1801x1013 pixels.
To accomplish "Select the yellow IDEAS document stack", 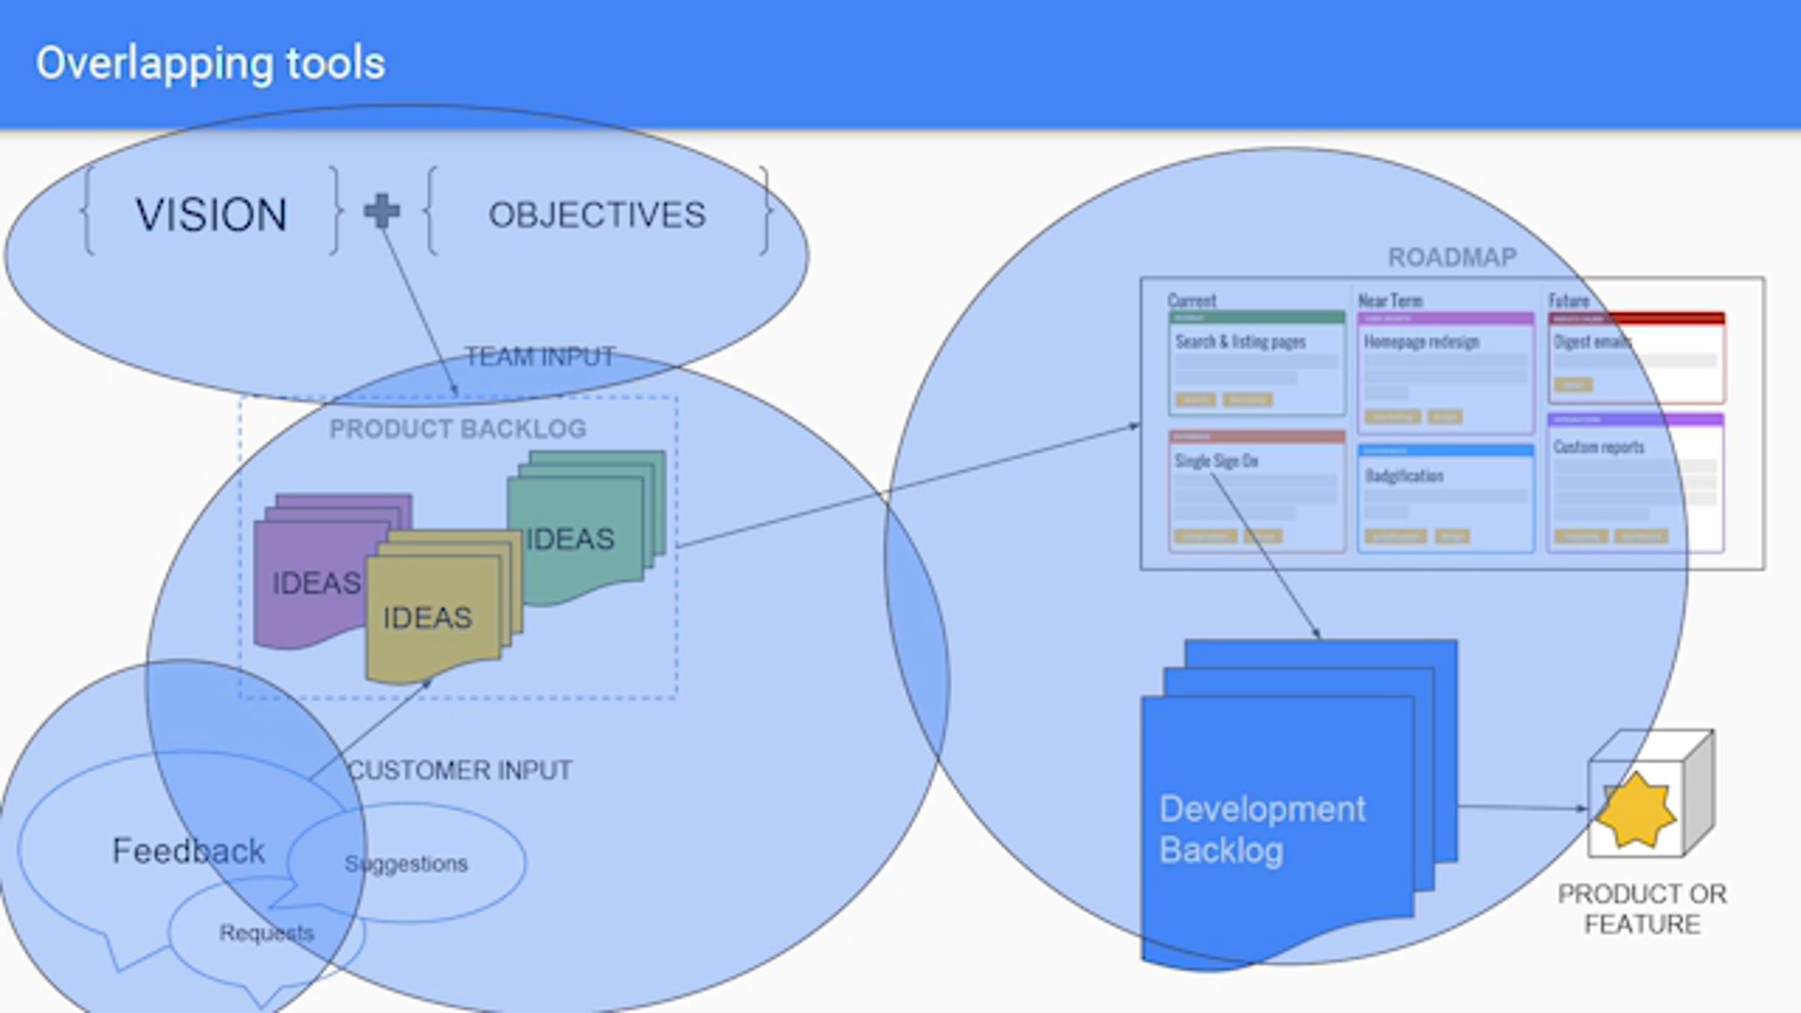I will click(x=429, y=617).
